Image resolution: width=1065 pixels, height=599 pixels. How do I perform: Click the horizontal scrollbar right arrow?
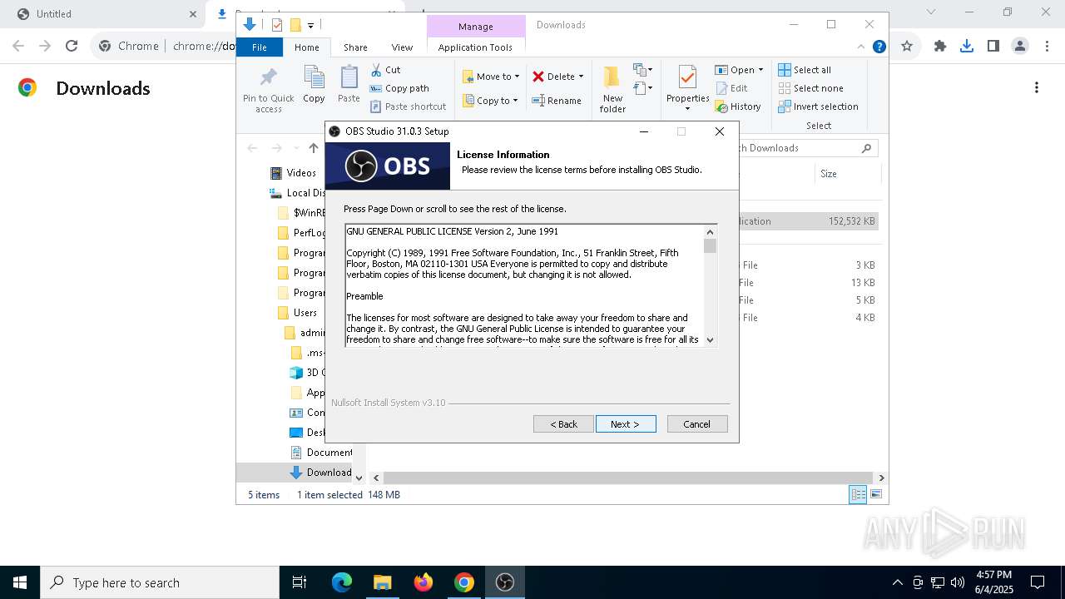click(x=881, y=478)
